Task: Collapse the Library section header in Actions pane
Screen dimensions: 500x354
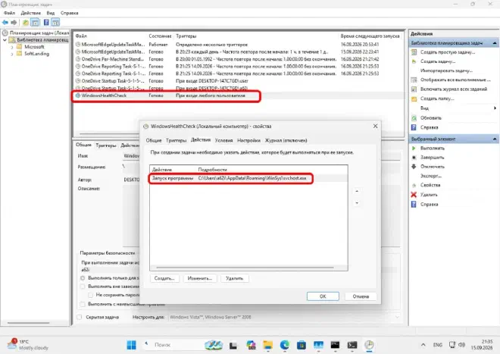Action: pyautogui.click(x=495, y=42)
